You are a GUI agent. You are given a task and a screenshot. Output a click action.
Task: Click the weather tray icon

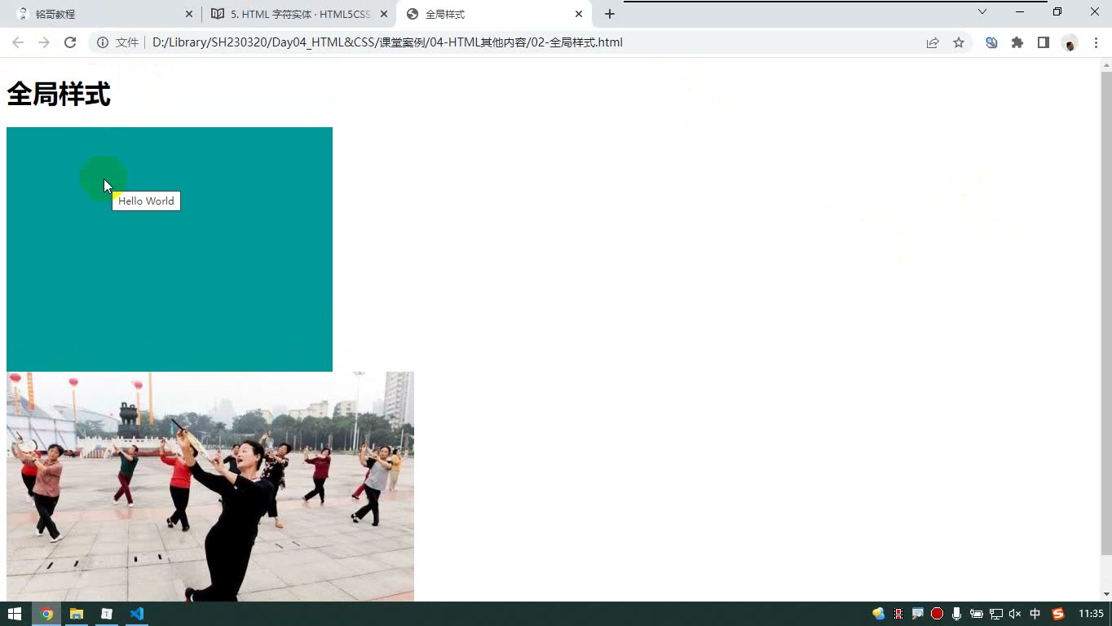click(879, 614)
